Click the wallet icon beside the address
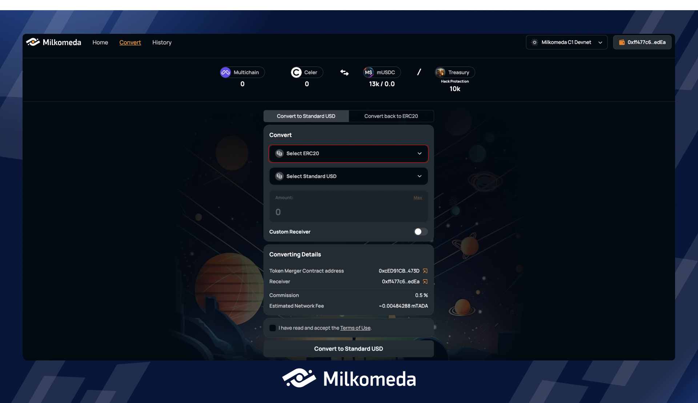Screen dimensions: 698x403 622,42
